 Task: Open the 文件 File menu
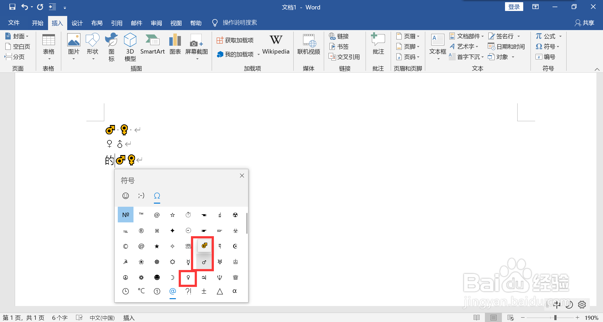click(x=14, y=23)
